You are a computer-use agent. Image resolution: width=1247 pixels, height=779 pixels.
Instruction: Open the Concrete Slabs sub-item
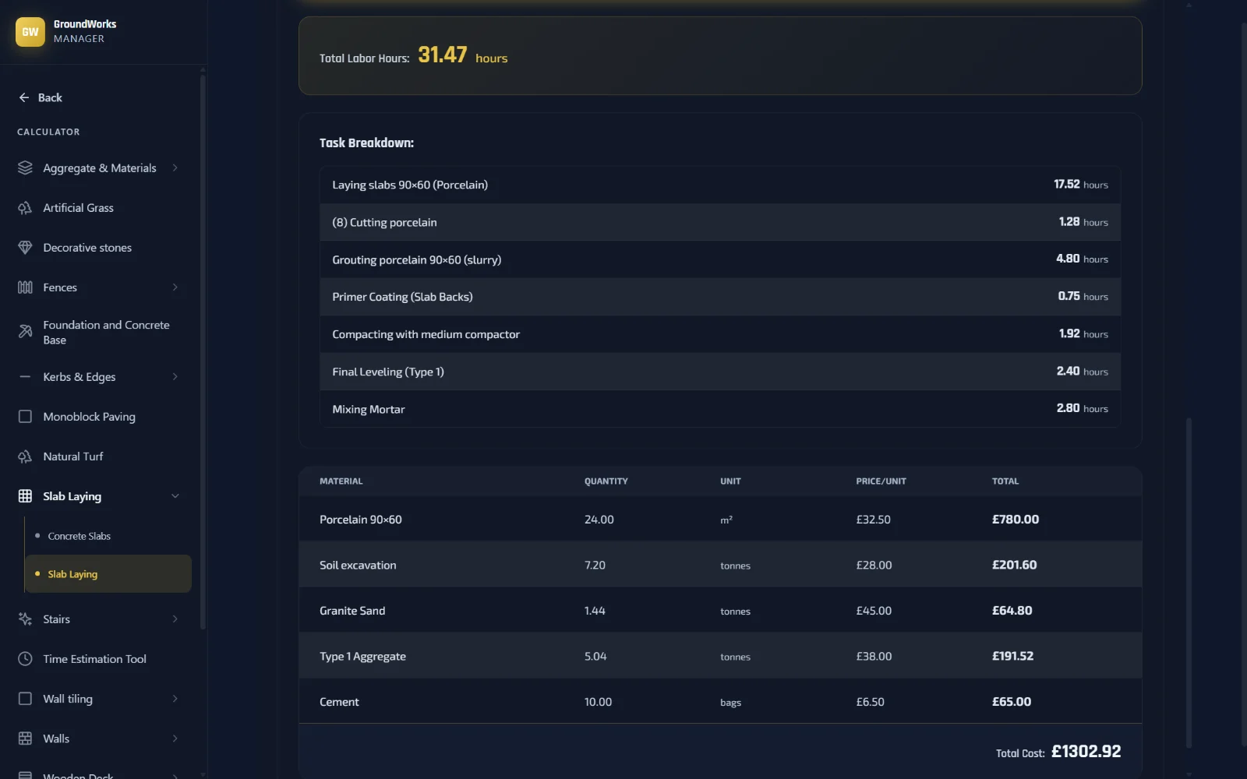click(x=108, y=536)
